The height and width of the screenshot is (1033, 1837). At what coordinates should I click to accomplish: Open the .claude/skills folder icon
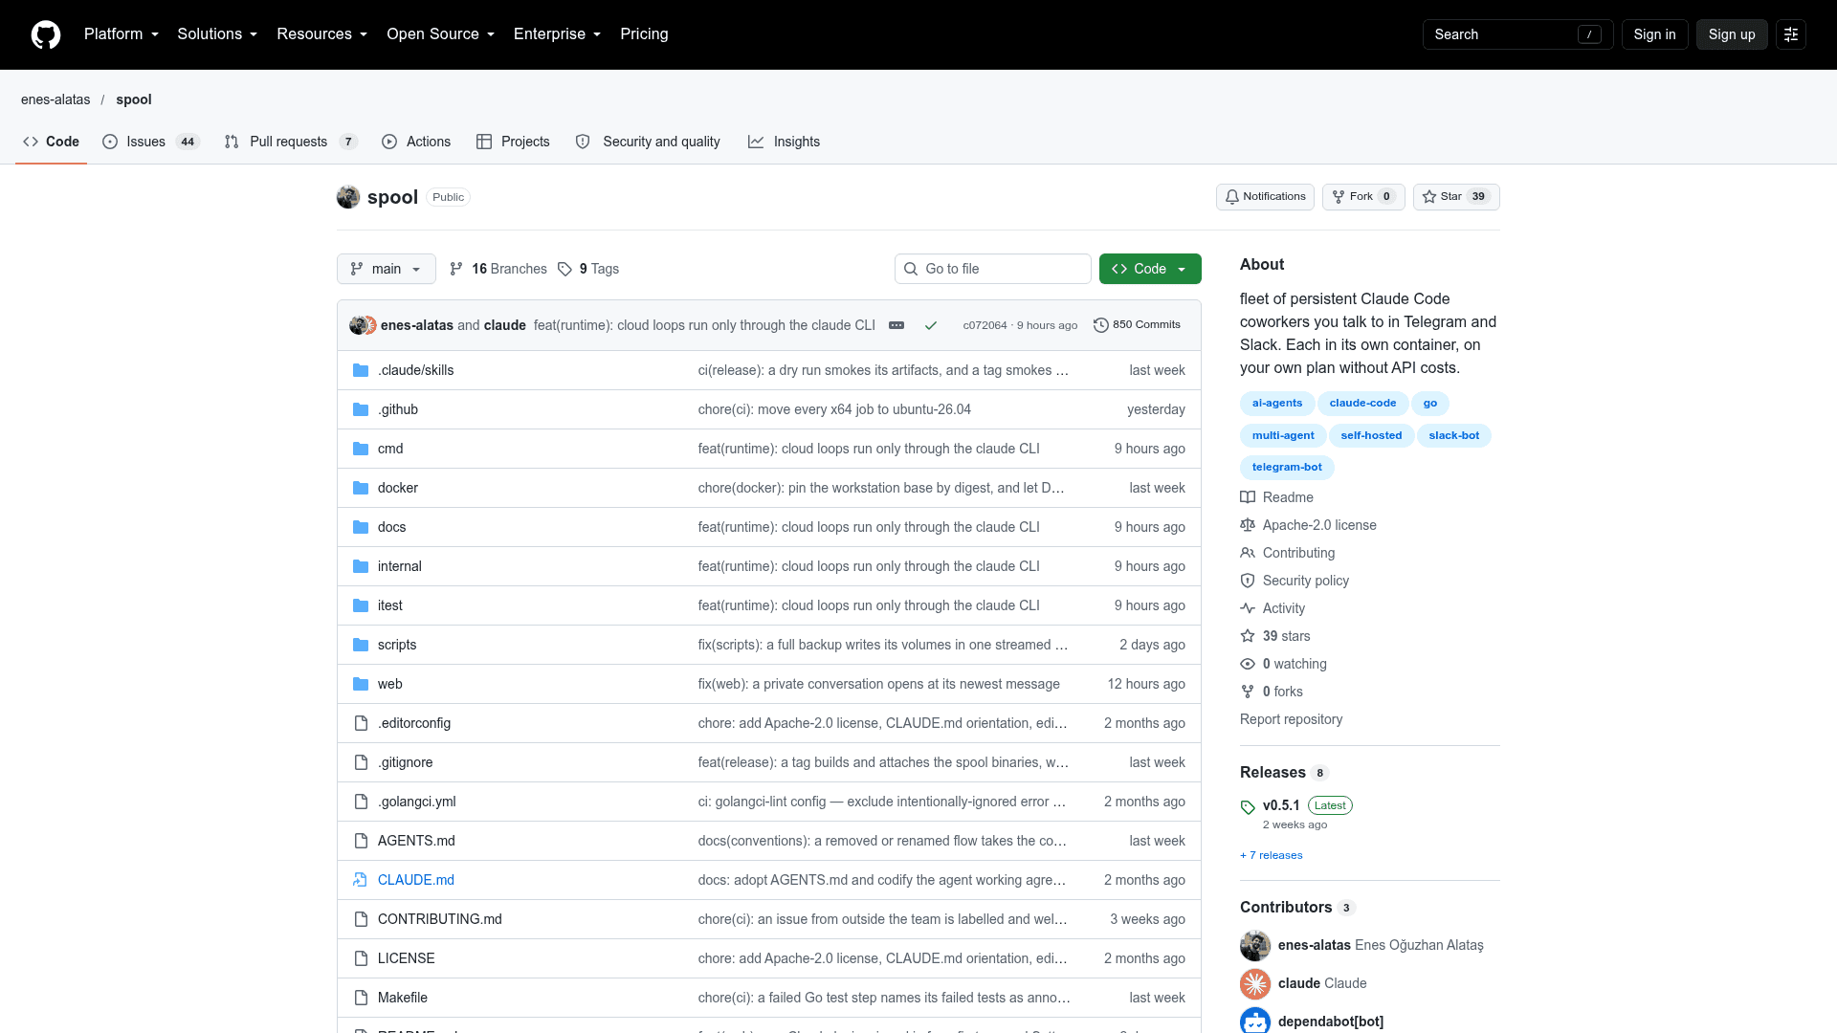coord(361,370)
